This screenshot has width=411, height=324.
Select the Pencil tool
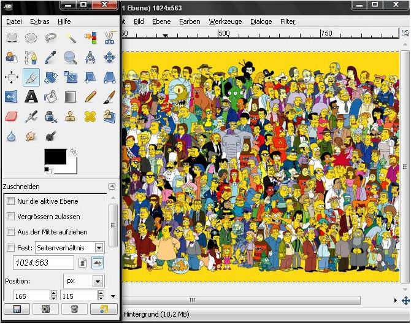(90, 97)
